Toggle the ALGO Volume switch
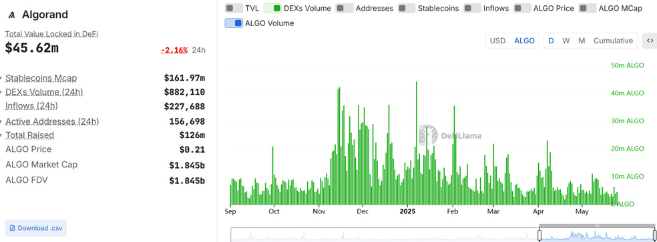Image resolution: width=657 pixels, height=242 pixels. pos(234,23)
